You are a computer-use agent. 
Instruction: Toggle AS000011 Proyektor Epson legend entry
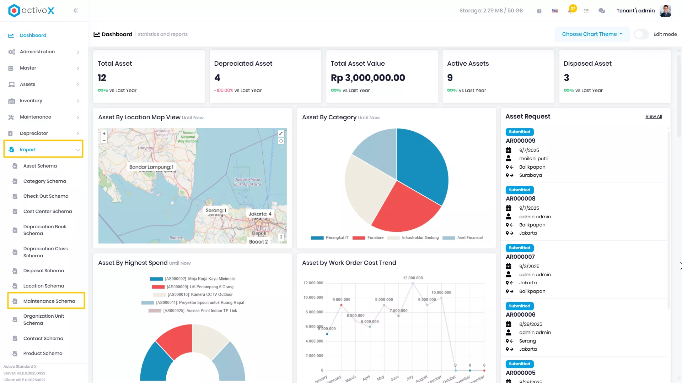[193, 303]
